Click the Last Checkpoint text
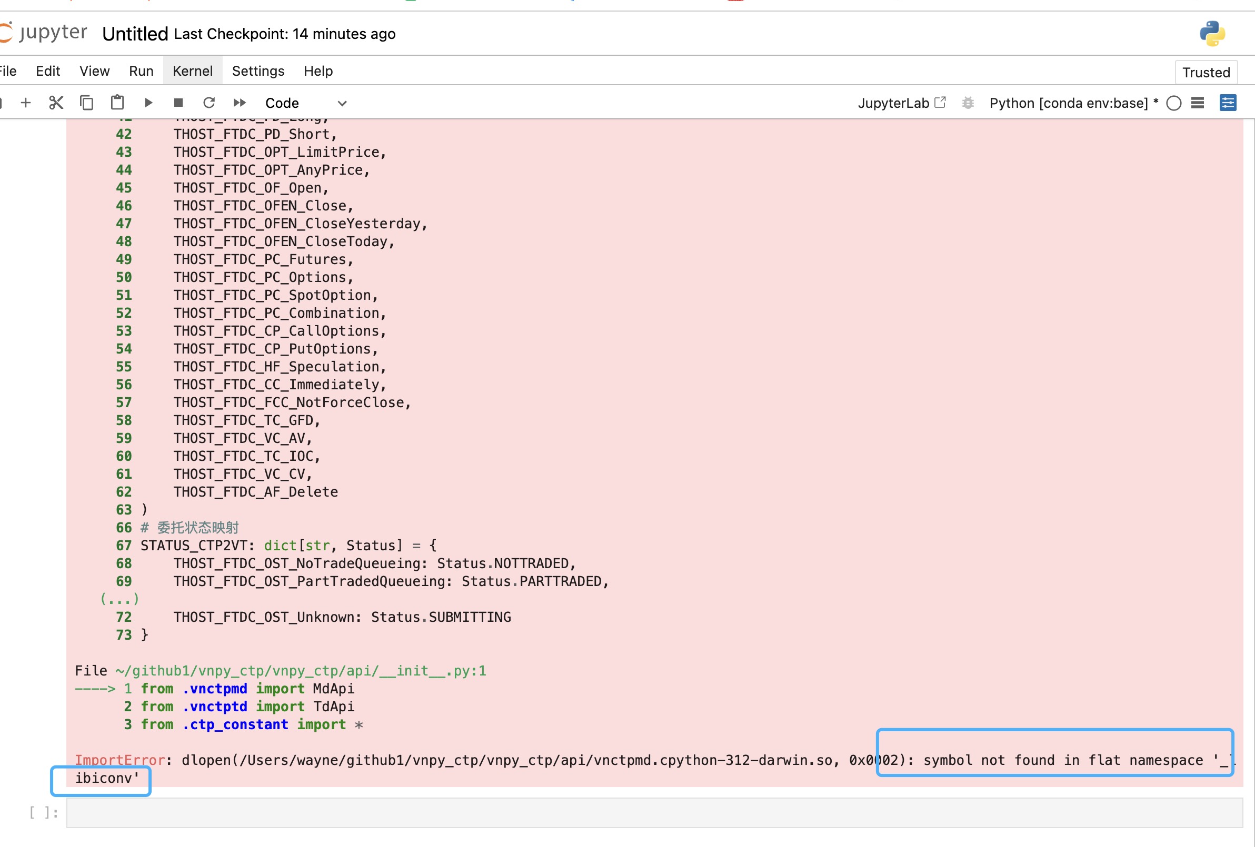The image size is (1255, 847). pyautogui.click(x=285, y=34)
